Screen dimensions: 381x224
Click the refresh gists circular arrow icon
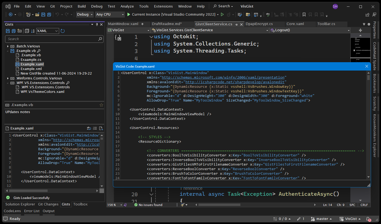[x=63, y=31]
